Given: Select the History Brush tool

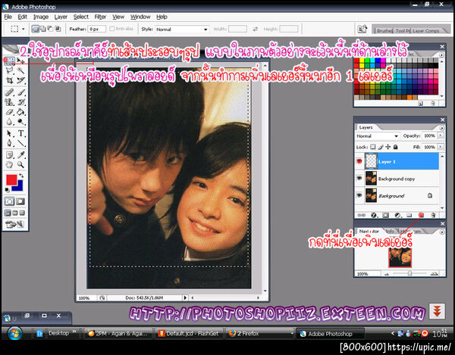Looking at the screenshot, I should 20,102.
